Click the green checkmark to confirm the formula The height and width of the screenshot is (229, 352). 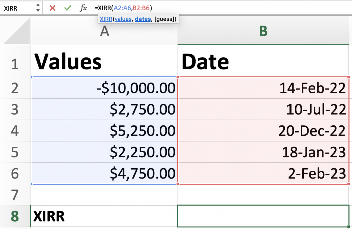click(x=67, y=8)
